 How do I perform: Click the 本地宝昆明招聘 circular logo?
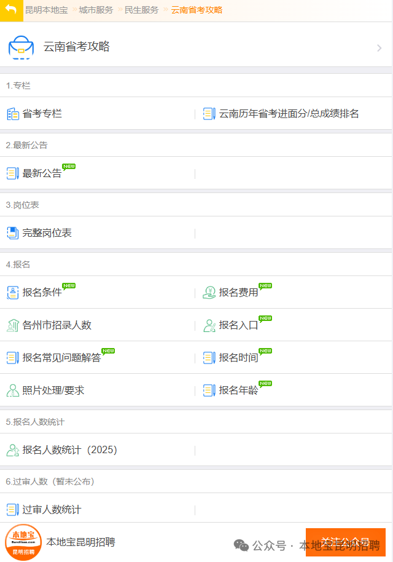(22, 542)
